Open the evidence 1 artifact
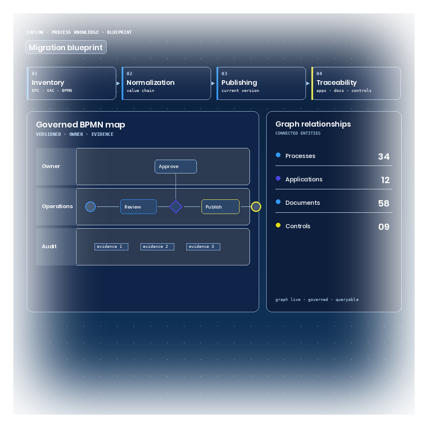This screenshot has height=428, width=428. (x=111, y=247)
